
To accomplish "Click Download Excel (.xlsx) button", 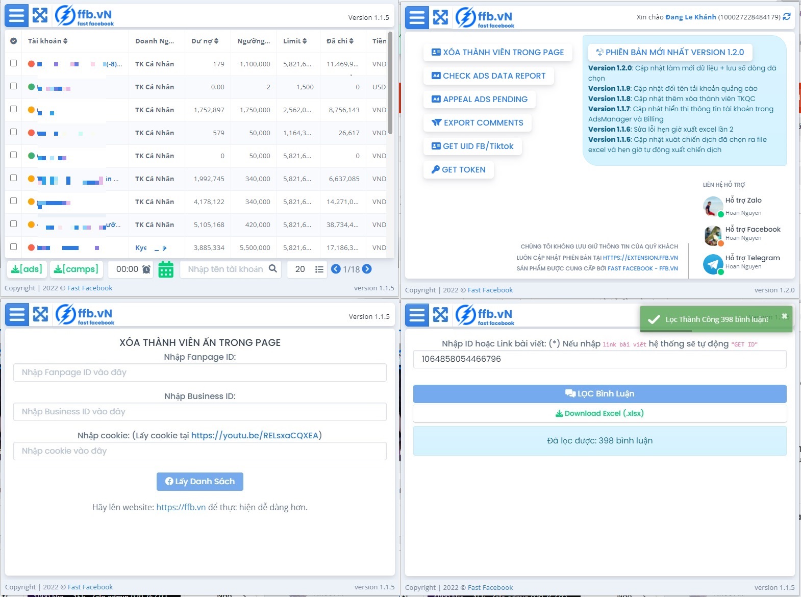I will 599,413.
